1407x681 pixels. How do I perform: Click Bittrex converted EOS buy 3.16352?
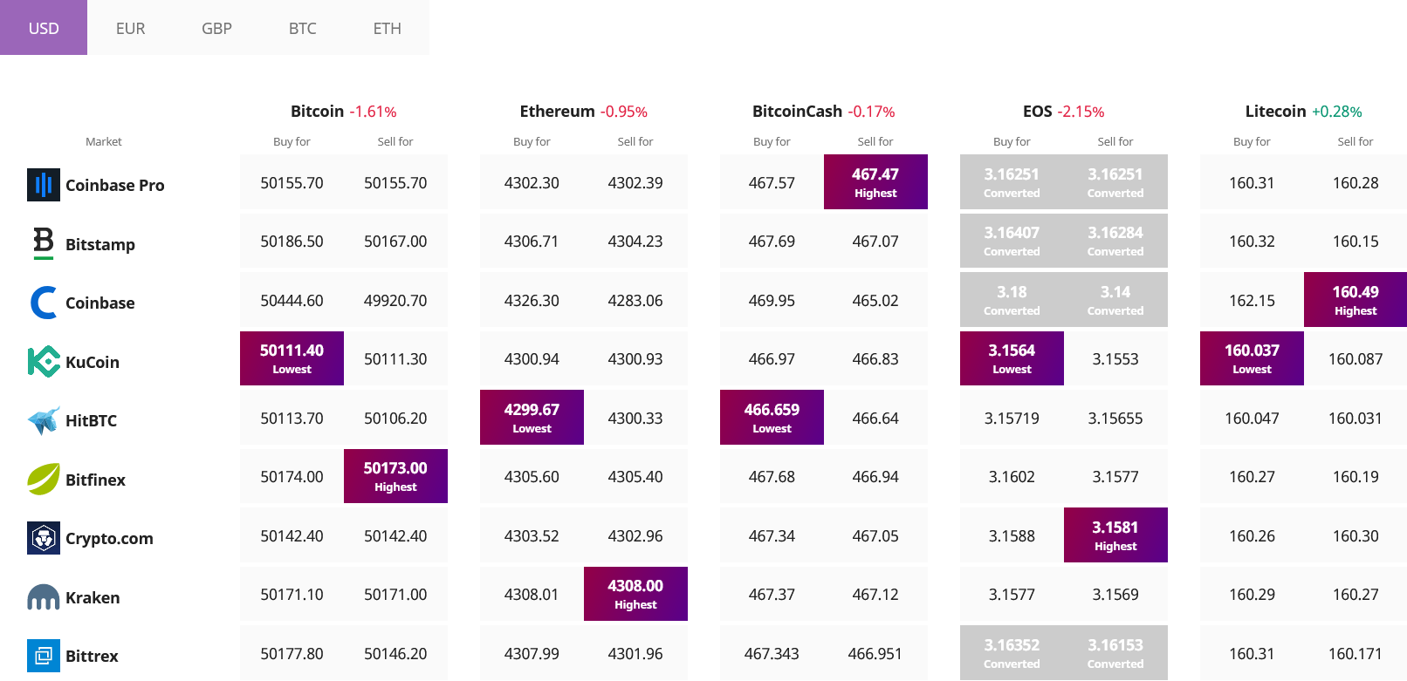[1012, 653]
